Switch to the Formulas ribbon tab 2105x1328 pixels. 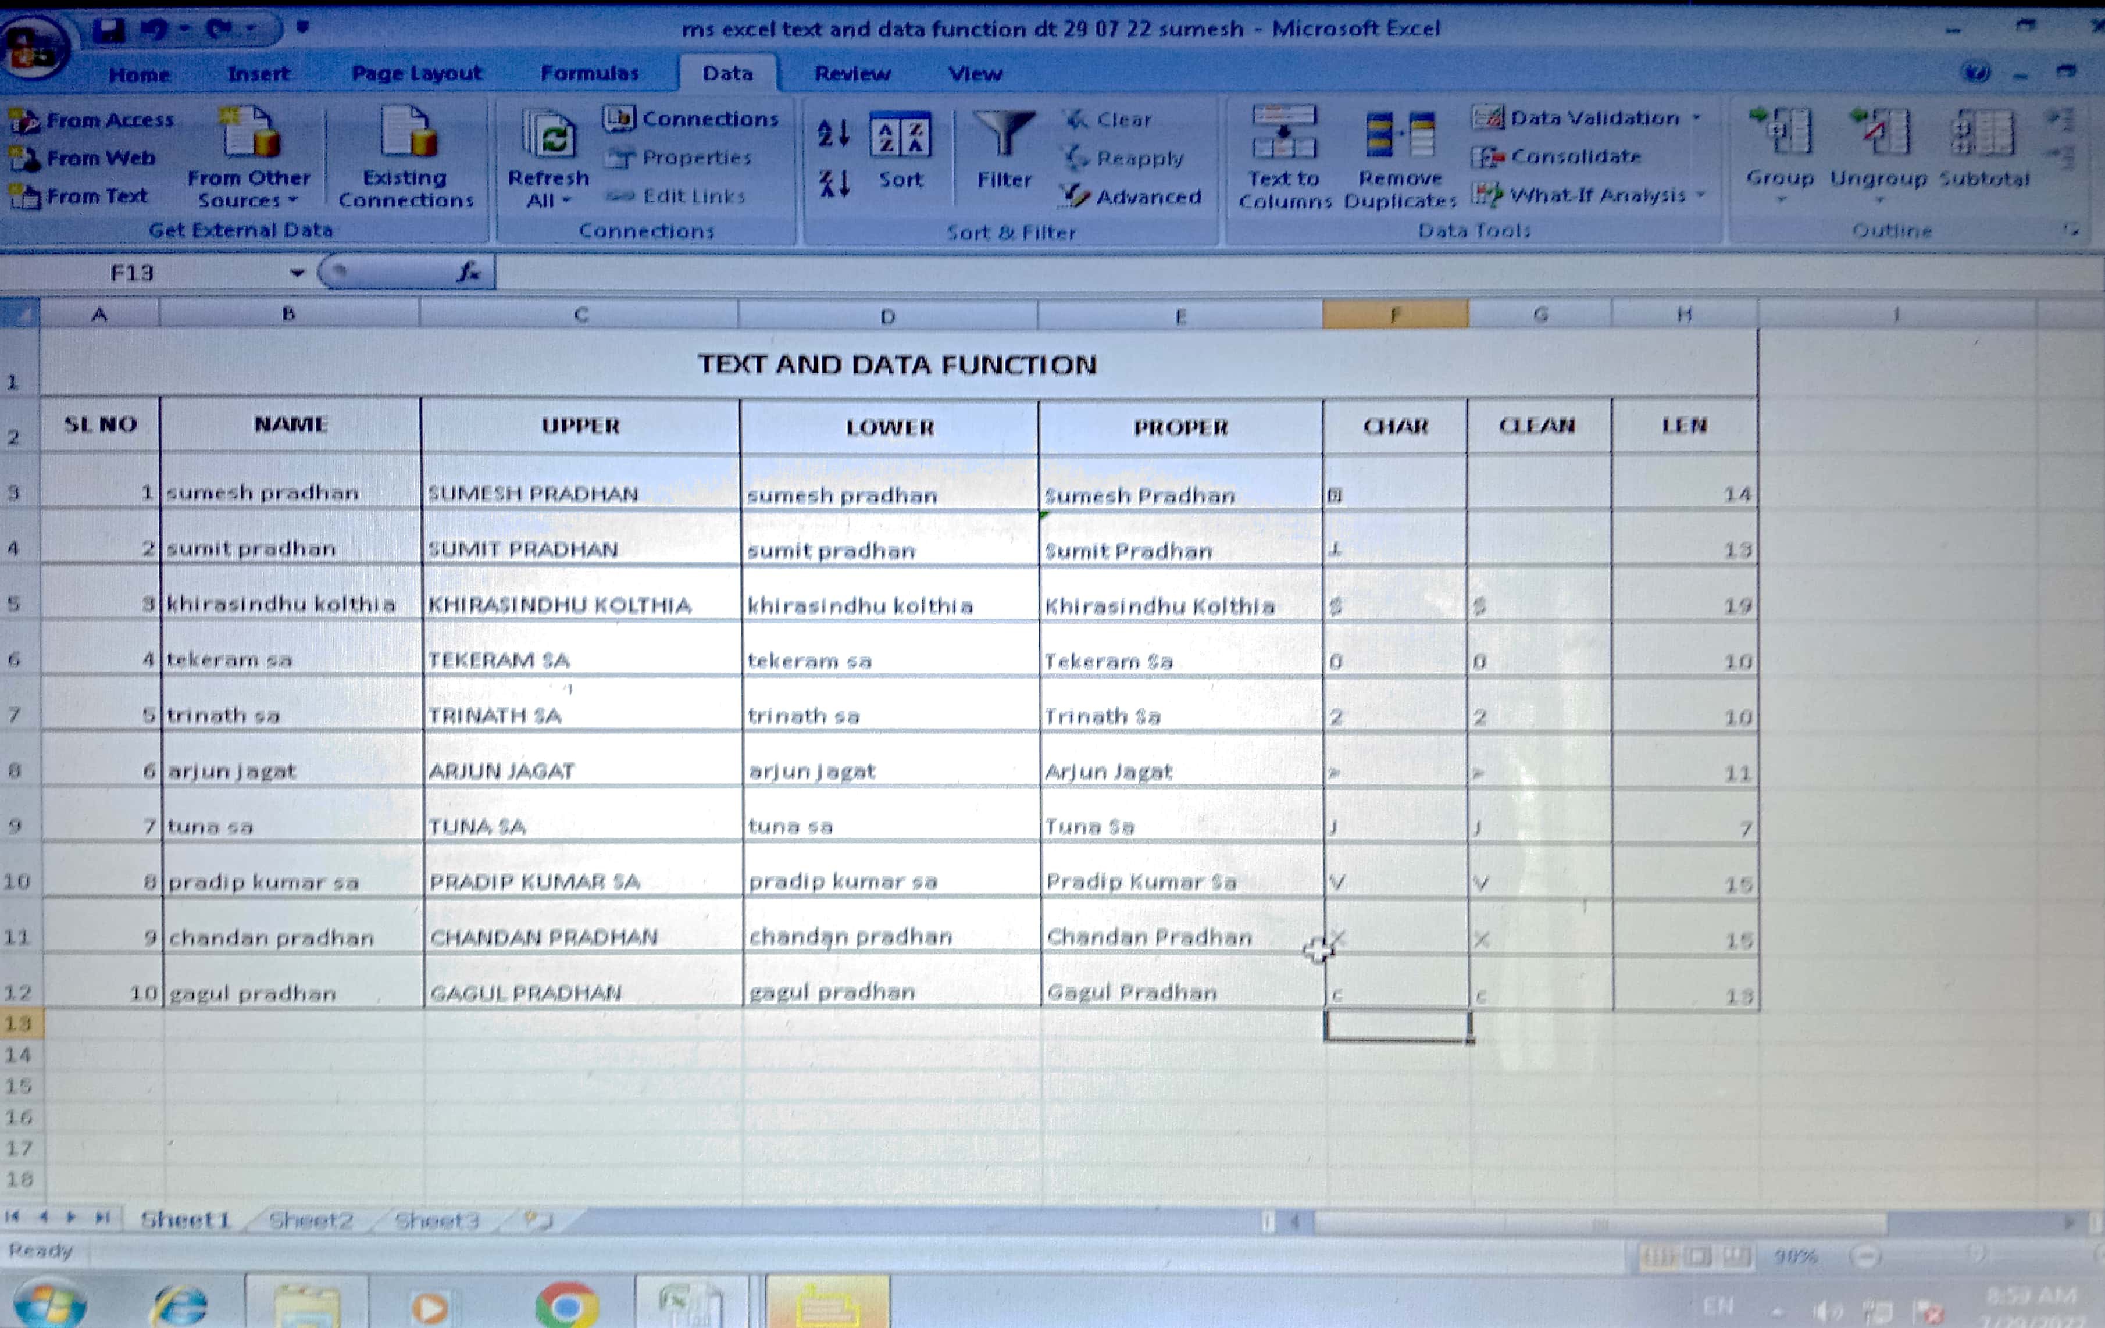pos(589,73)
